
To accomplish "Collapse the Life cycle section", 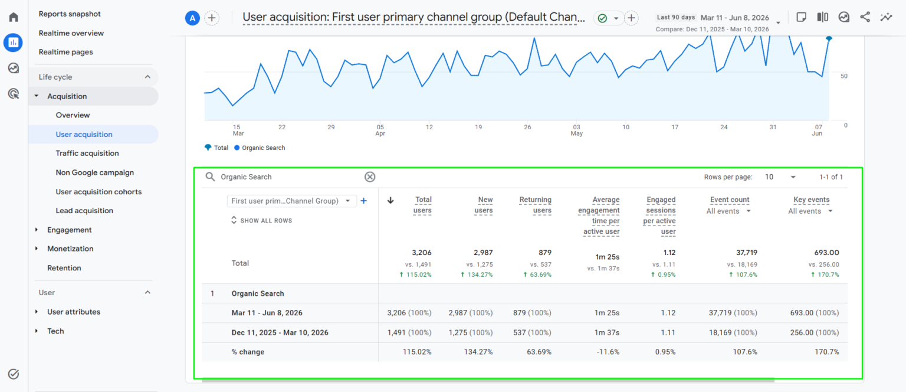I will [147, 77].
